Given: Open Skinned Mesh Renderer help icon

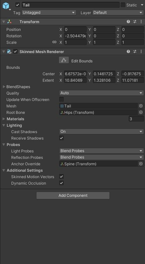Looking at the screenshot, I should click(128, 52).
